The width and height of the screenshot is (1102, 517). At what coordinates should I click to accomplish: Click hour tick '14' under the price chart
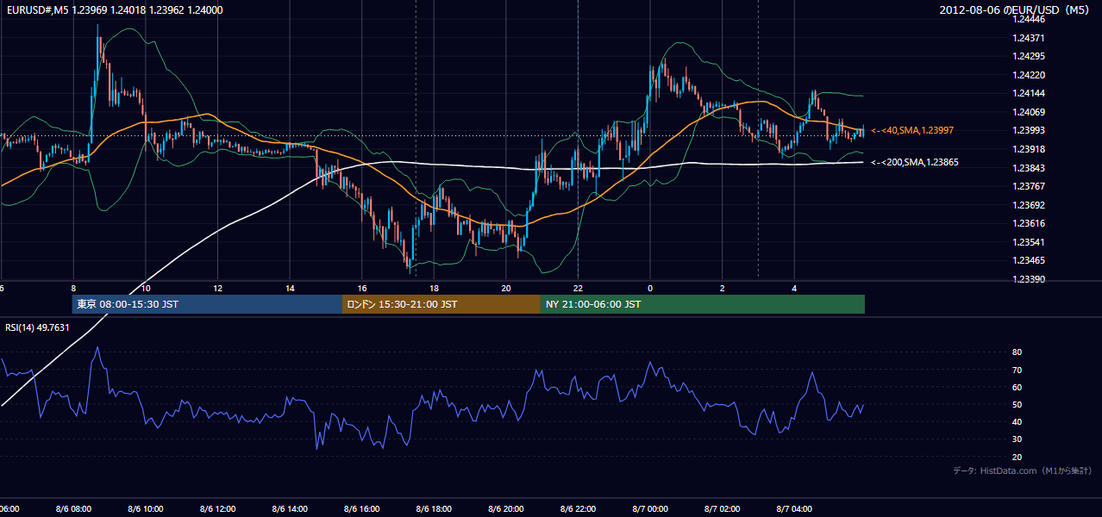tap(290, 289)
